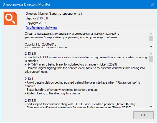157x123 pixels.
Task: Click the 'Remove digital signing' changelog line
Action: pos(85,70)
